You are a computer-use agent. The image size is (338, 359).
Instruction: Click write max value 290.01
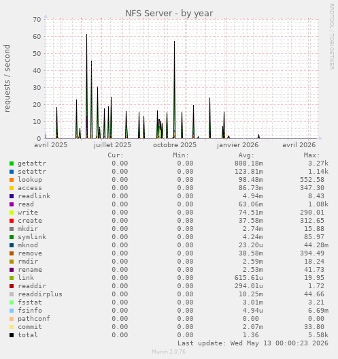(x=312, y=213)
